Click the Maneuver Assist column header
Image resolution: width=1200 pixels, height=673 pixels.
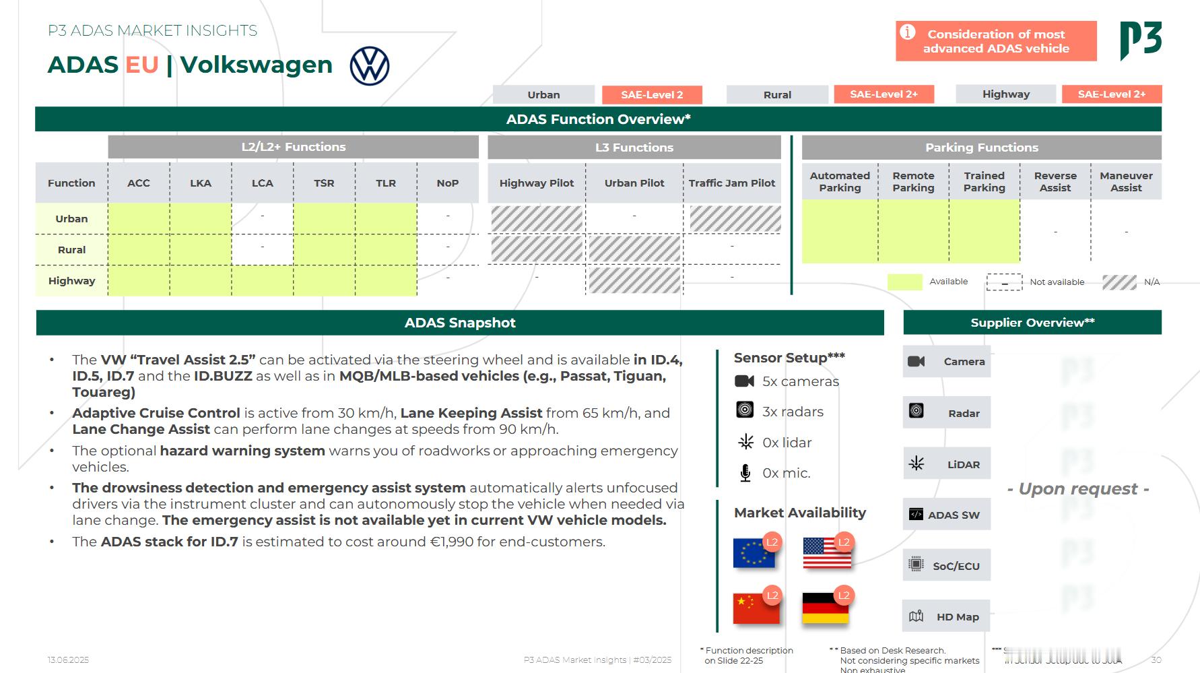tap(1126, 182)
